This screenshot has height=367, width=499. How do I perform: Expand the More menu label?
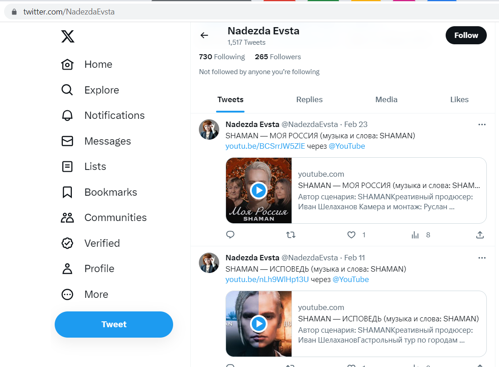point(96,294)
